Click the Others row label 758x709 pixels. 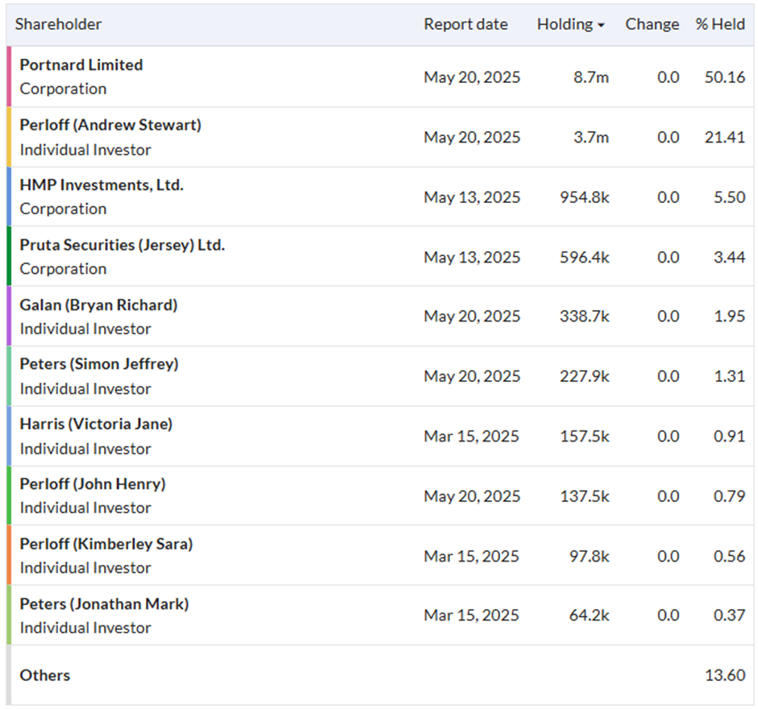click(45, 675)
